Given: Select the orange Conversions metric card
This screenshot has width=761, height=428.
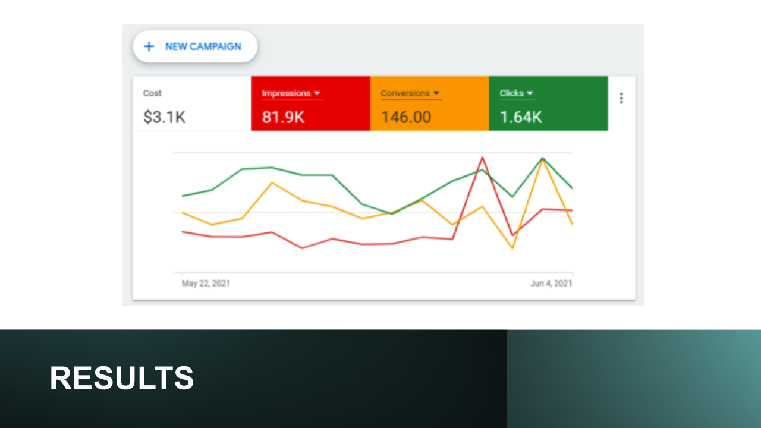Looking at the screenshot, I should (x=429, y=104).
